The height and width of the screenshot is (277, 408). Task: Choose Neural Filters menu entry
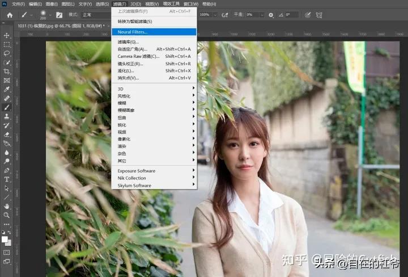click(x=154, y=32)
